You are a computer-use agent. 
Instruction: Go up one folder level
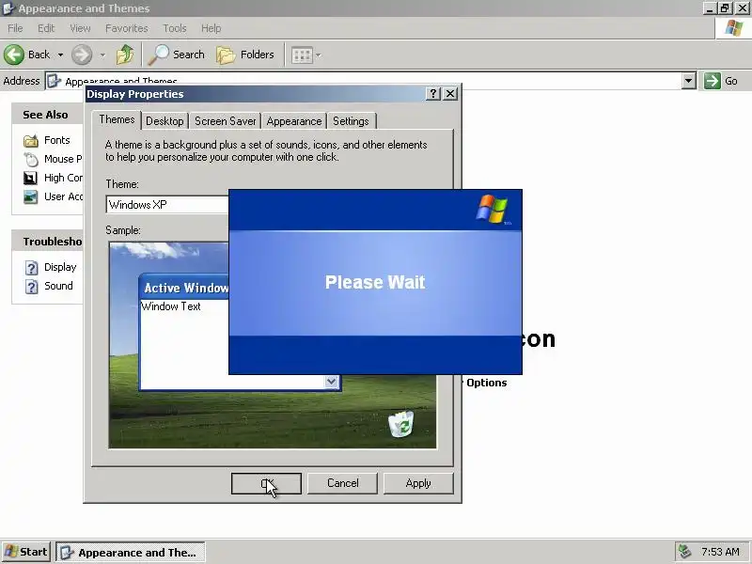click(x=125, y=55)
